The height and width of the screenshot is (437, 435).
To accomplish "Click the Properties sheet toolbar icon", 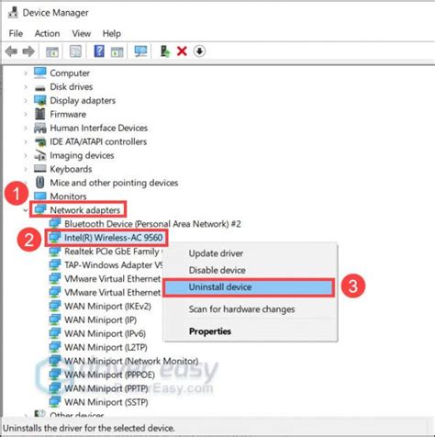I will (x=75, y=51).
